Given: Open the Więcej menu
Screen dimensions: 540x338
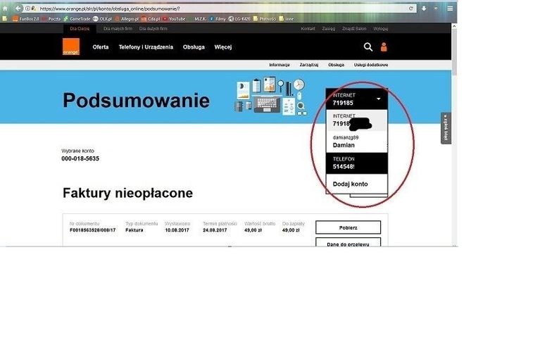Looking at the screenshot, I should tap(222, 47).
